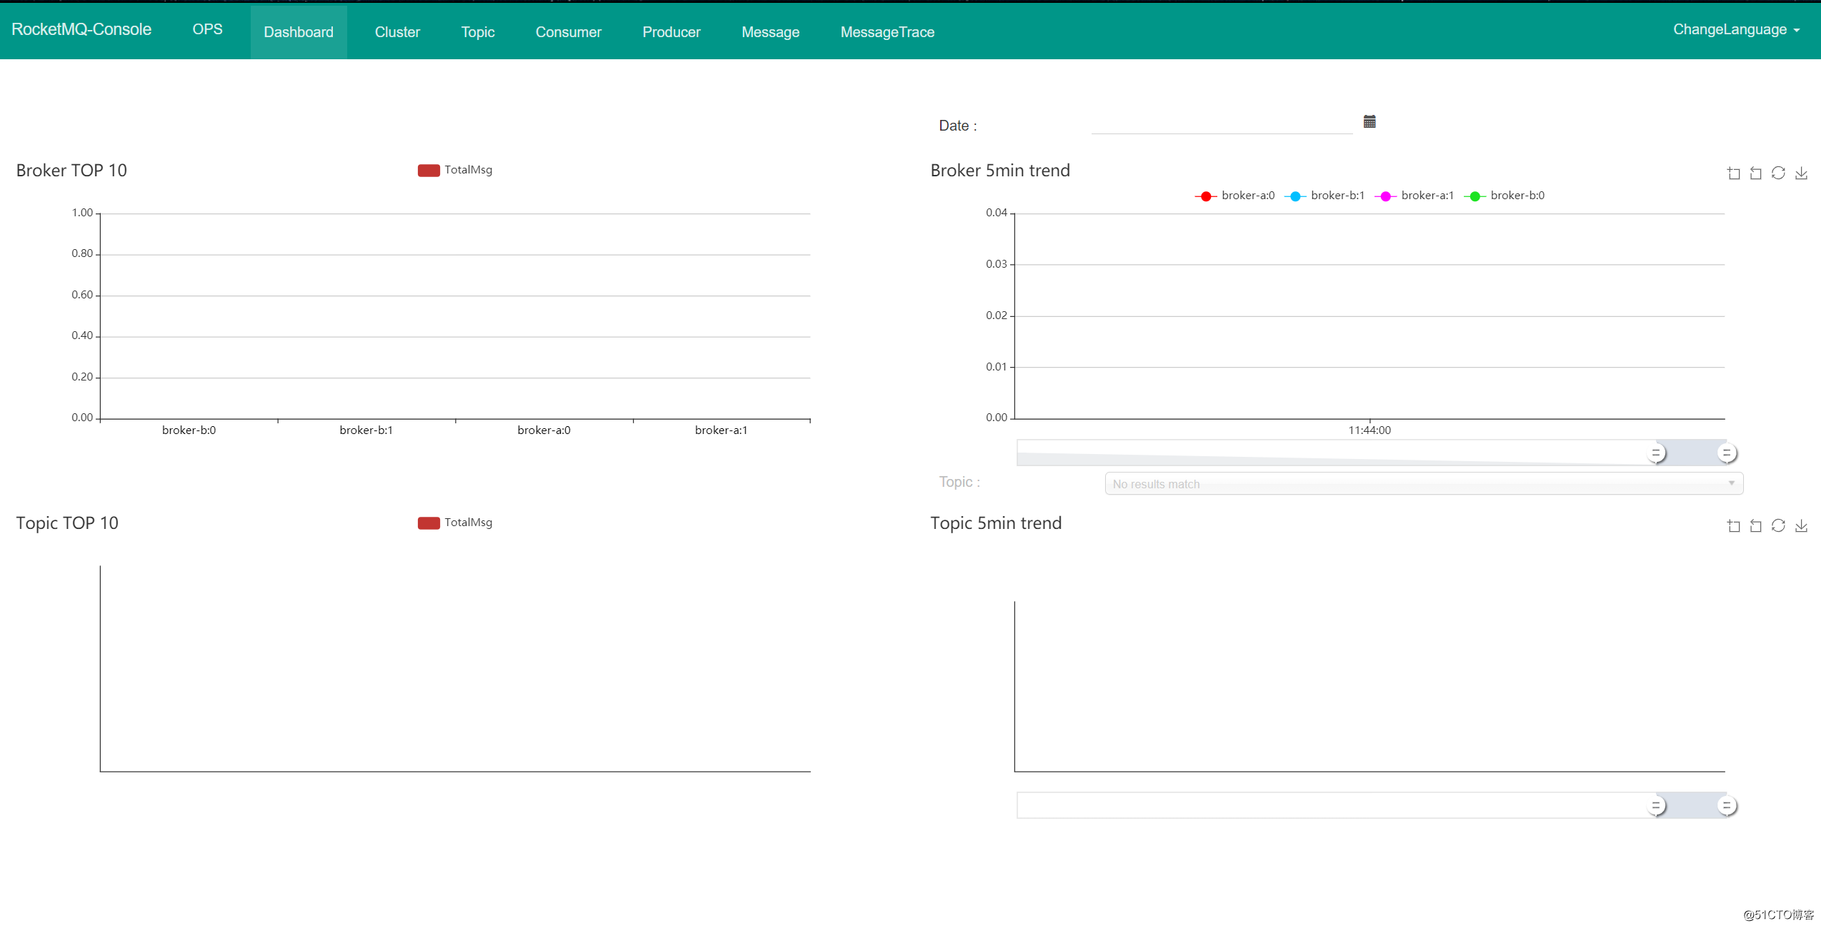Click broker-b:0 axis label in Broker TOP 10
Viewport: 1821px width, 928px height.
click(x=189, y=430)
